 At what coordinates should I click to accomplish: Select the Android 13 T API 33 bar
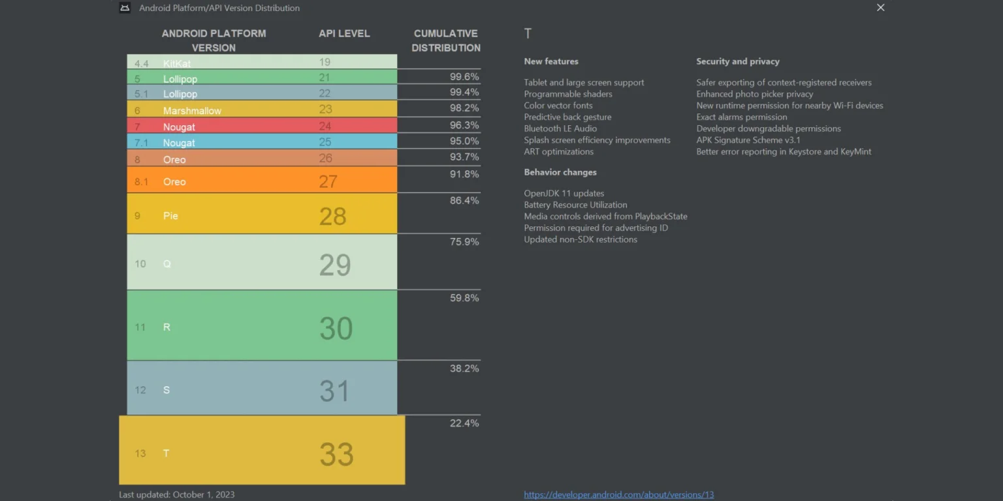coord(262,450)
